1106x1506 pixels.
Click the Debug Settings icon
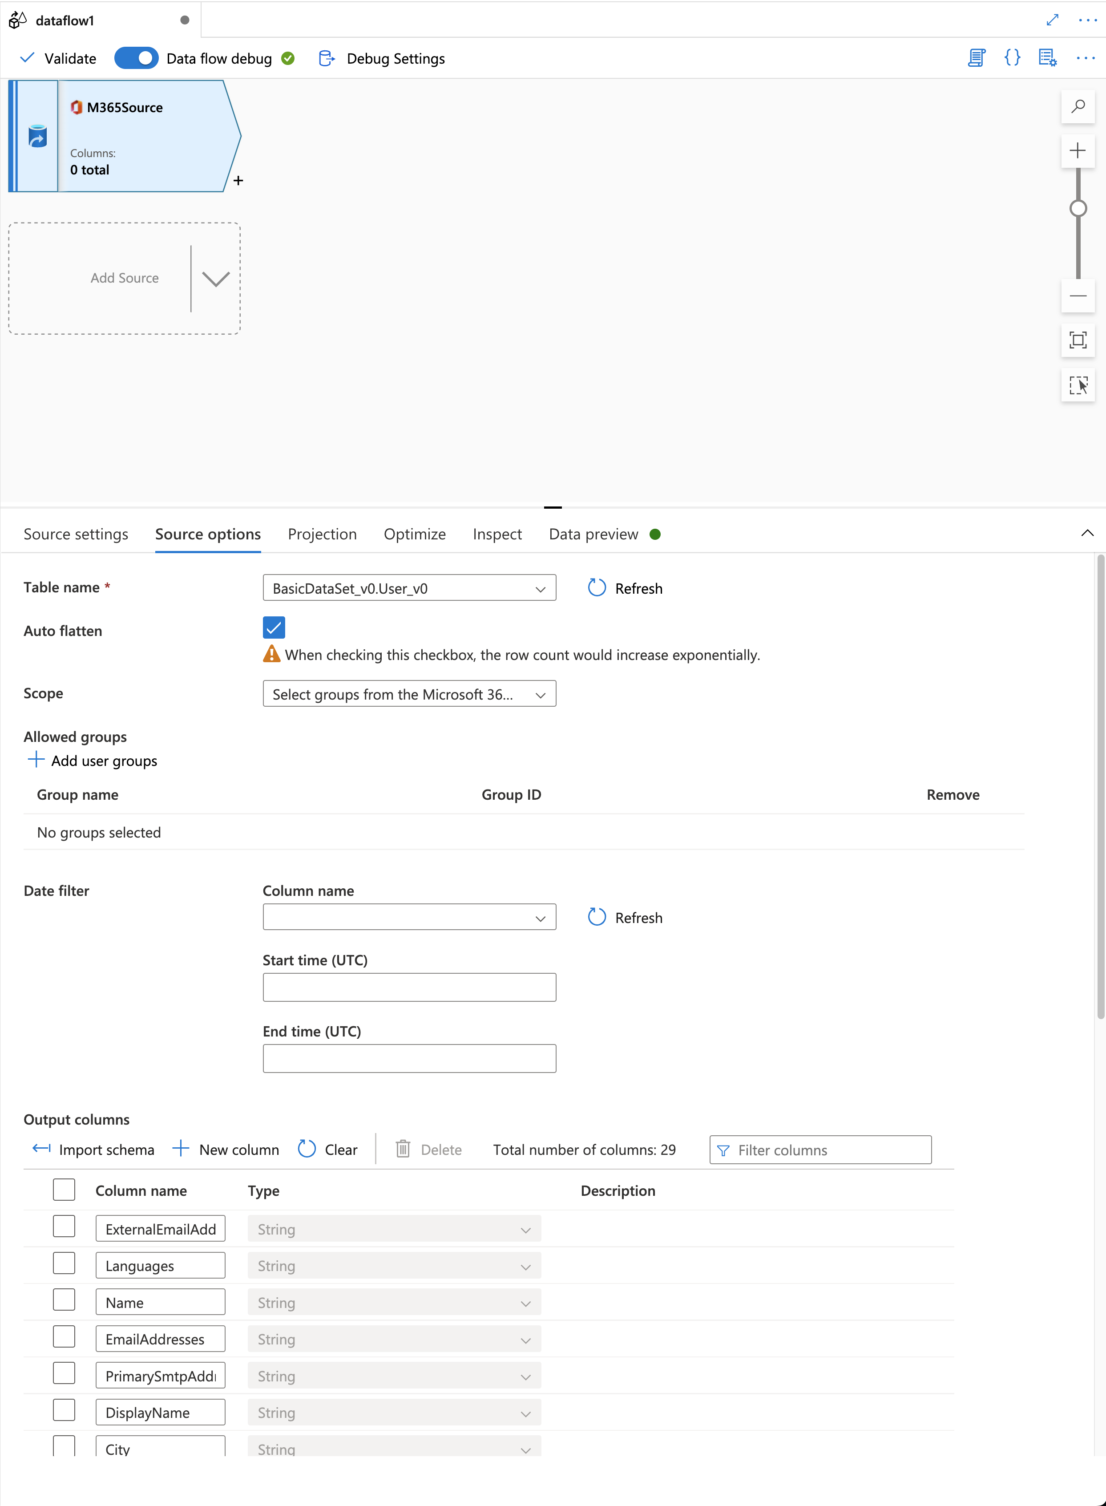[325, 57]
